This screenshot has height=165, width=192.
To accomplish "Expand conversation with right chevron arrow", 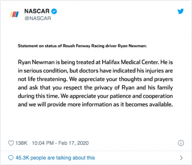I will [181, 158].
